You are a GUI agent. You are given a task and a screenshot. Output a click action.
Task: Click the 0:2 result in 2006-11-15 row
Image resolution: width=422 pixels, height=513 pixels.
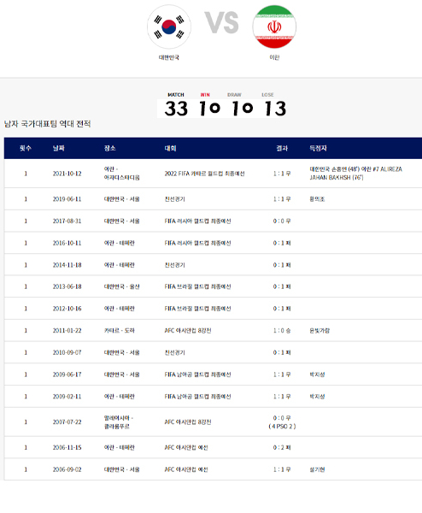pos(282,447)
